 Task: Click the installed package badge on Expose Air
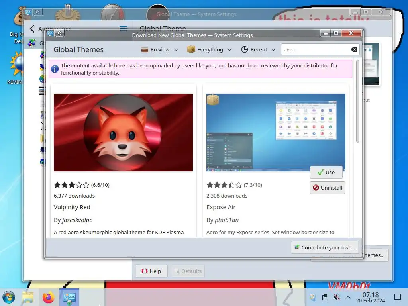pyautogui.click(x=213, y=100)
